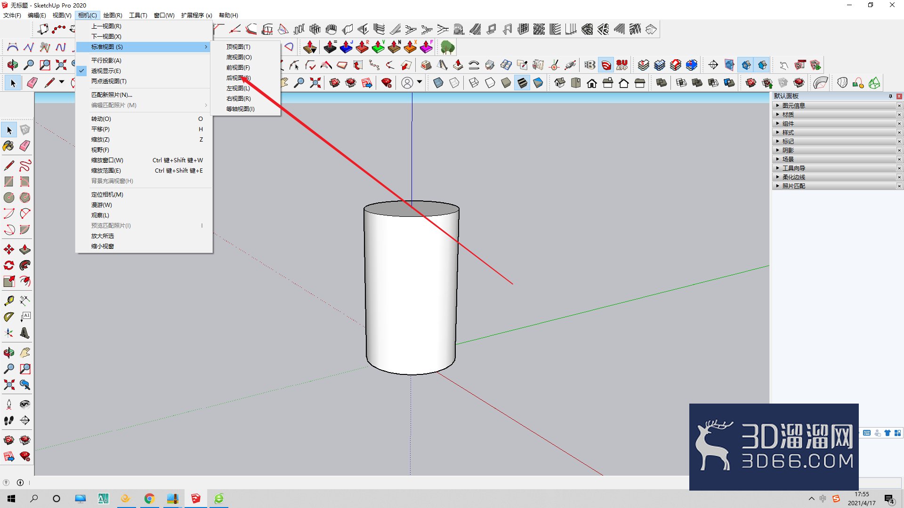Open Chrome from the taskbar
The image size is (904, 508).
[x=149, y=499]
